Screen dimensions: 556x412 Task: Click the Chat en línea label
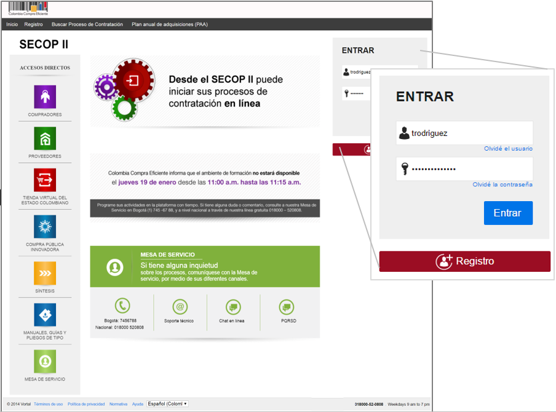pos(231,321)
